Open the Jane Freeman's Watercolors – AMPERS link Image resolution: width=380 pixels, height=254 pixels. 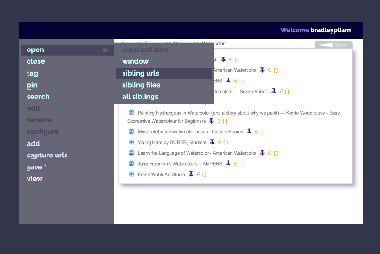[180, 164]
